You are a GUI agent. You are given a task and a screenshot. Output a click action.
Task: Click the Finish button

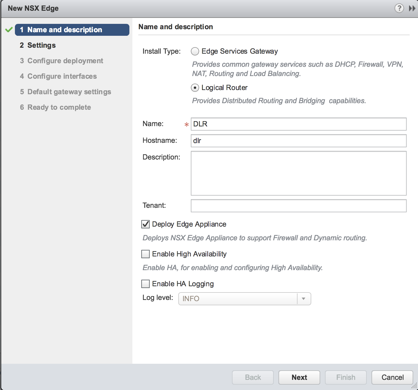coord(346,377)
